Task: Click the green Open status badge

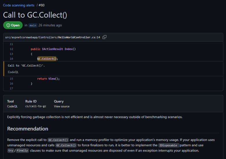Action: (13, 25)
